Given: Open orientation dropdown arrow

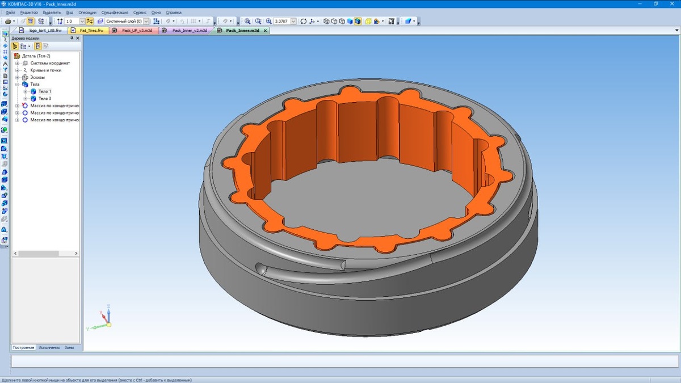Looking at the screenshot, I should (318, 21).
